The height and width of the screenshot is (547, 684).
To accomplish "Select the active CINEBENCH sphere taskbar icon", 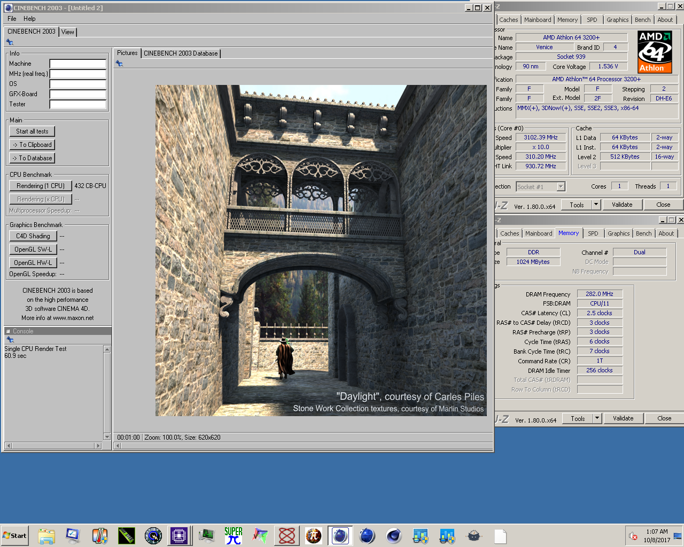I will pyautogui.click(x=340, y=536).
